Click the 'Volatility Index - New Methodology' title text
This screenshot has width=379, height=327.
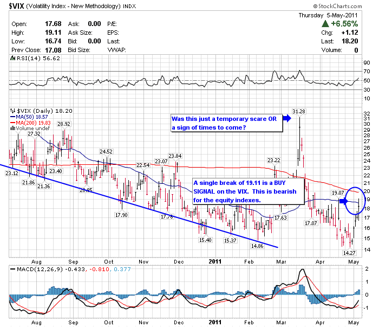coord(73,6)
